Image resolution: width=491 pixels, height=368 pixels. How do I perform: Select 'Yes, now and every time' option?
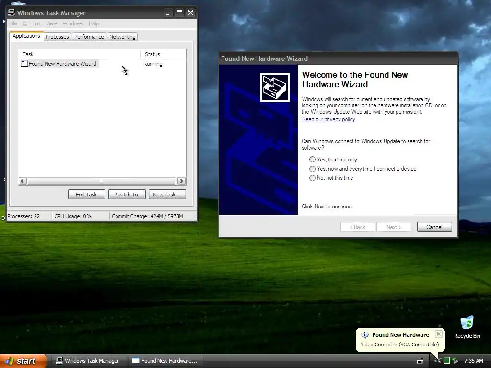point(312,169)
